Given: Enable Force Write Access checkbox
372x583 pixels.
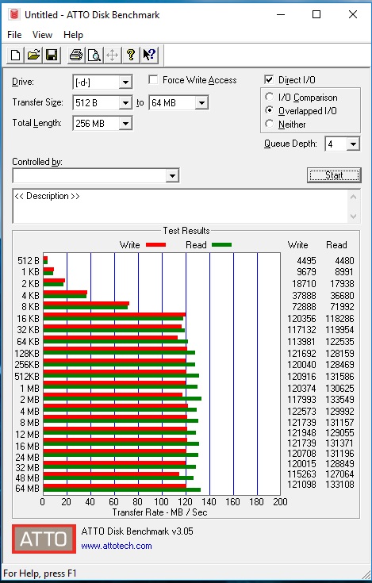Looking at the screenshot, I should [153, 80].
